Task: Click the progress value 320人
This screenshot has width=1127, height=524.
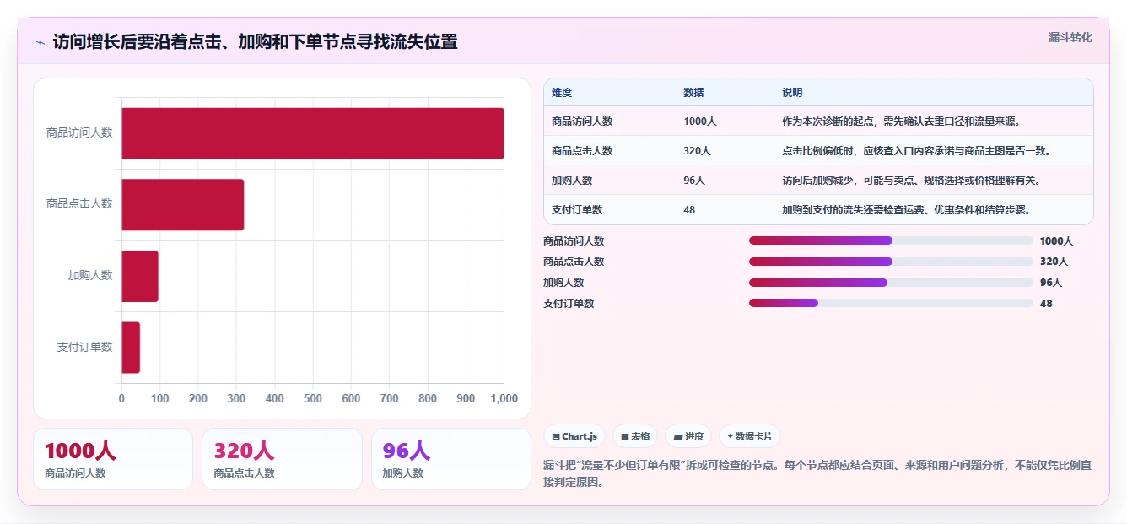Action: [x=1054, y=262]
